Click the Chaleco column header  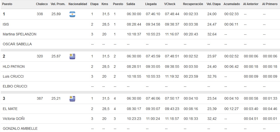click(42, 4)
